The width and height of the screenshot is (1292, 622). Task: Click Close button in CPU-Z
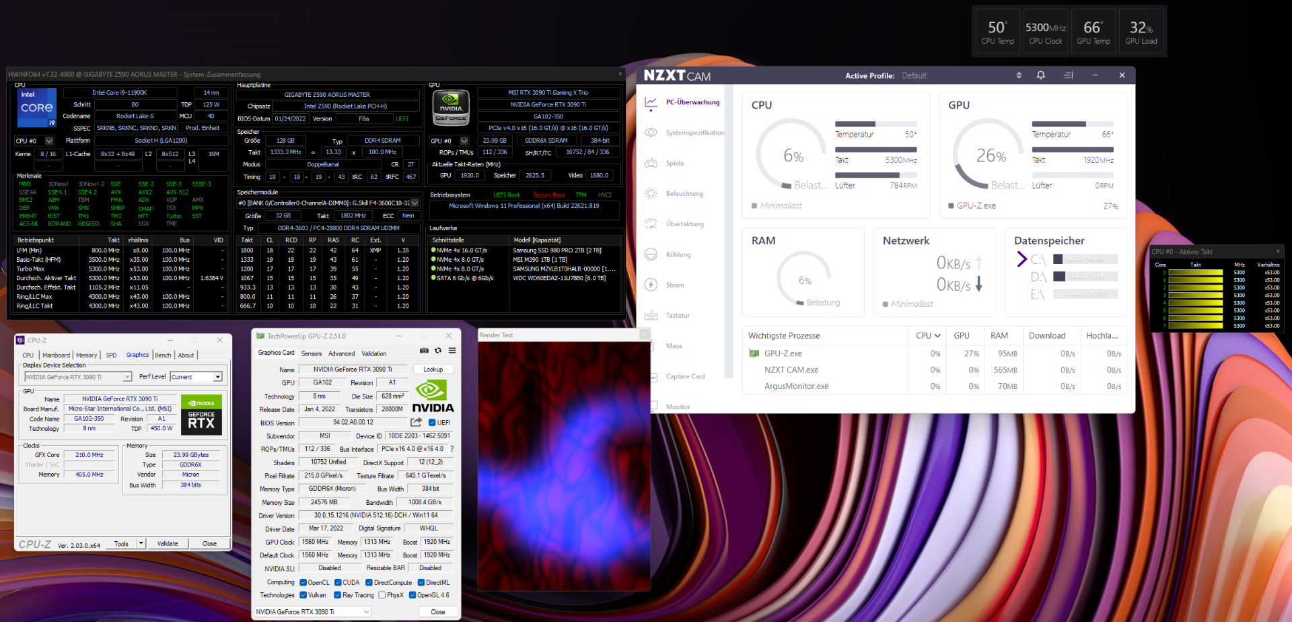209,543
